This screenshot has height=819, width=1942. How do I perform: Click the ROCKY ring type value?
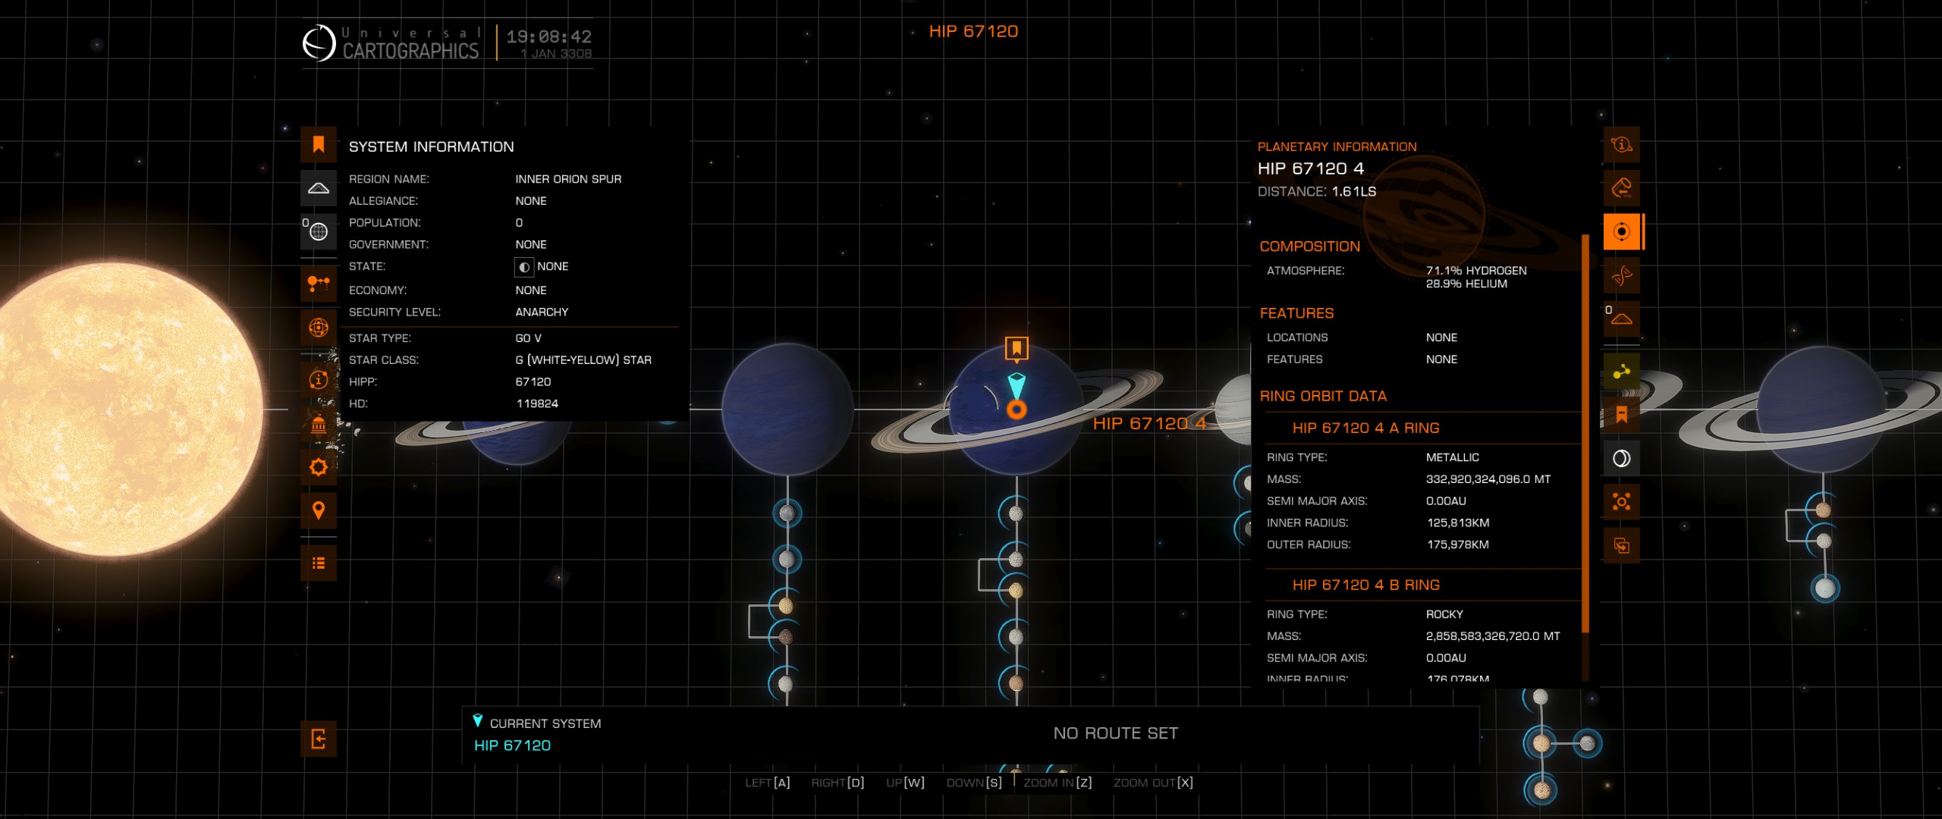tap(1444, 614)
